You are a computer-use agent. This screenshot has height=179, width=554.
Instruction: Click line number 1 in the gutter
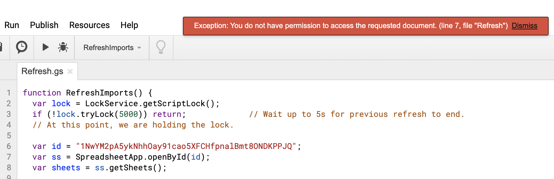coord(9,93)
